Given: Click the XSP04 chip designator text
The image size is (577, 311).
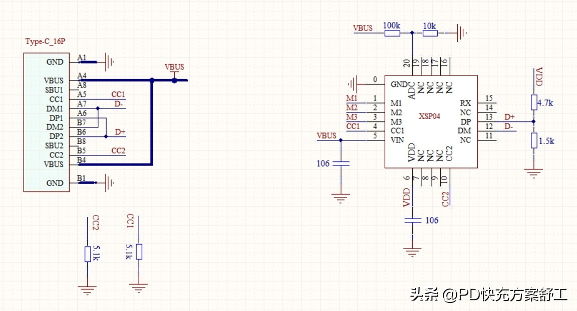Looking at the screenshot, I should point(429,115).
